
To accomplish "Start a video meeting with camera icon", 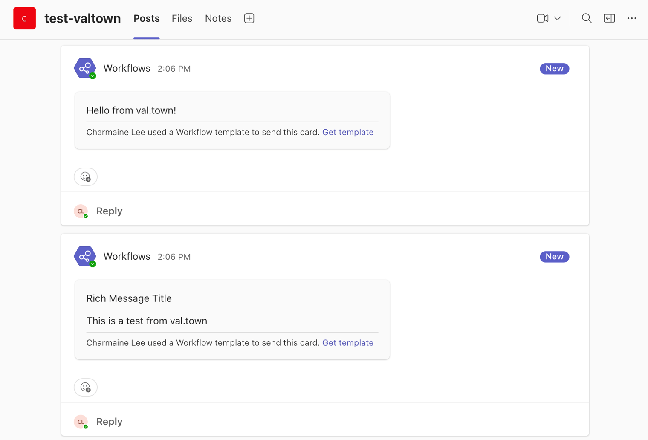I will (542, 18).
